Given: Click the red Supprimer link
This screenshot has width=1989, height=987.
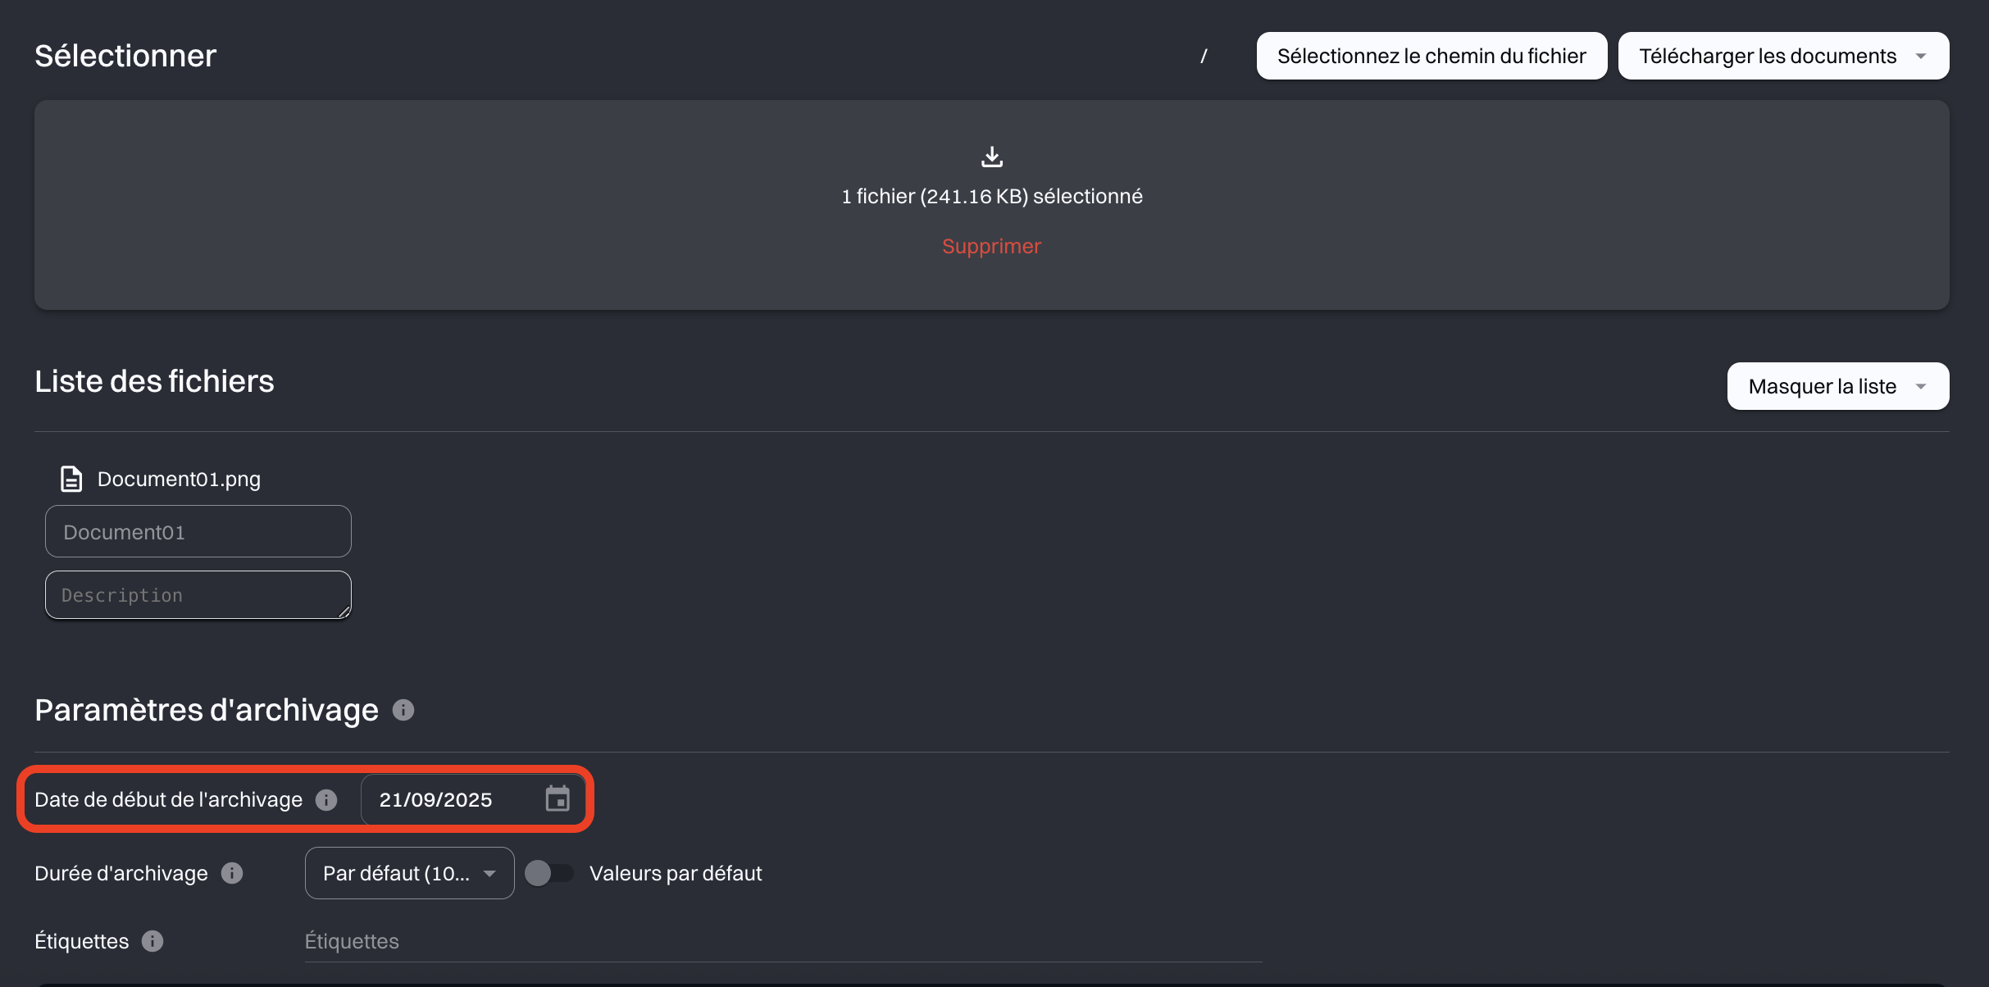Looking at the screenshot, I should click(991, 246).
